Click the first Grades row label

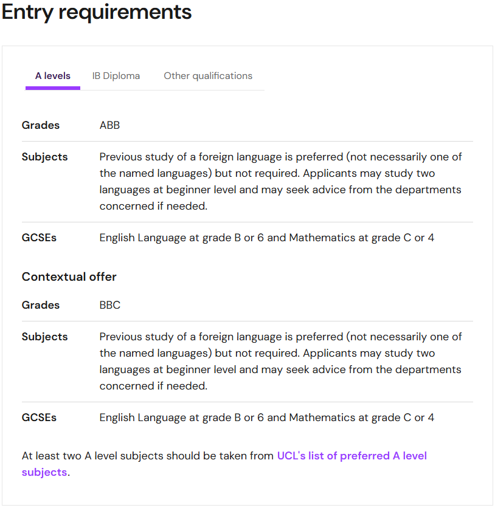[x=41, y=125]
